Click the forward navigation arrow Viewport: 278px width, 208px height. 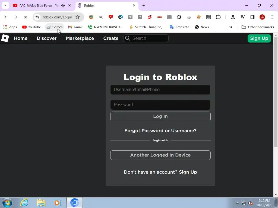[x=15, y=17]
